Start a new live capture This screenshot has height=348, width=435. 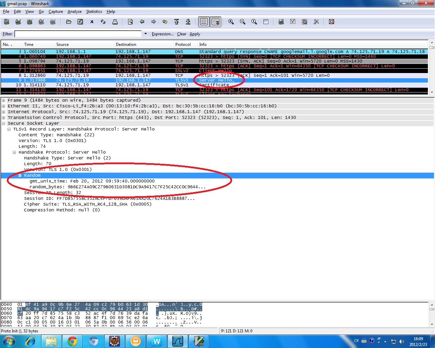(x=30, y=22)
